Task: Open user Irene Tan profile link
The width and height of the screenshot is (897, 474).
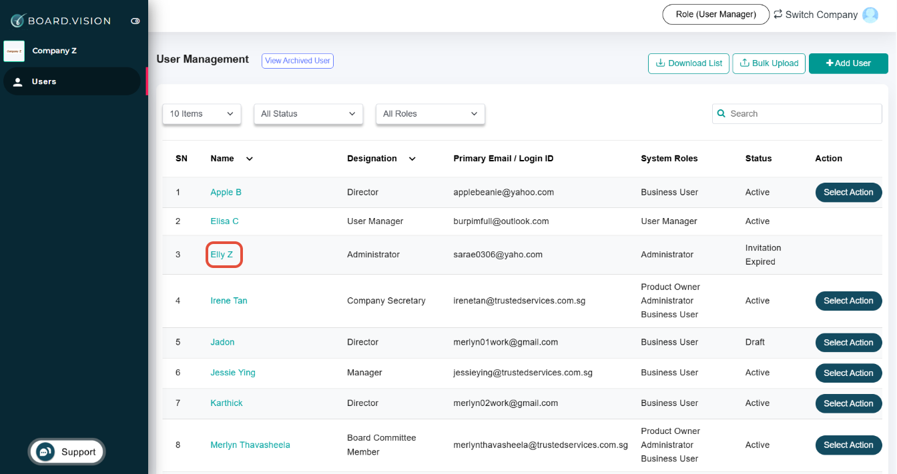Action: (x=229, y=301)
